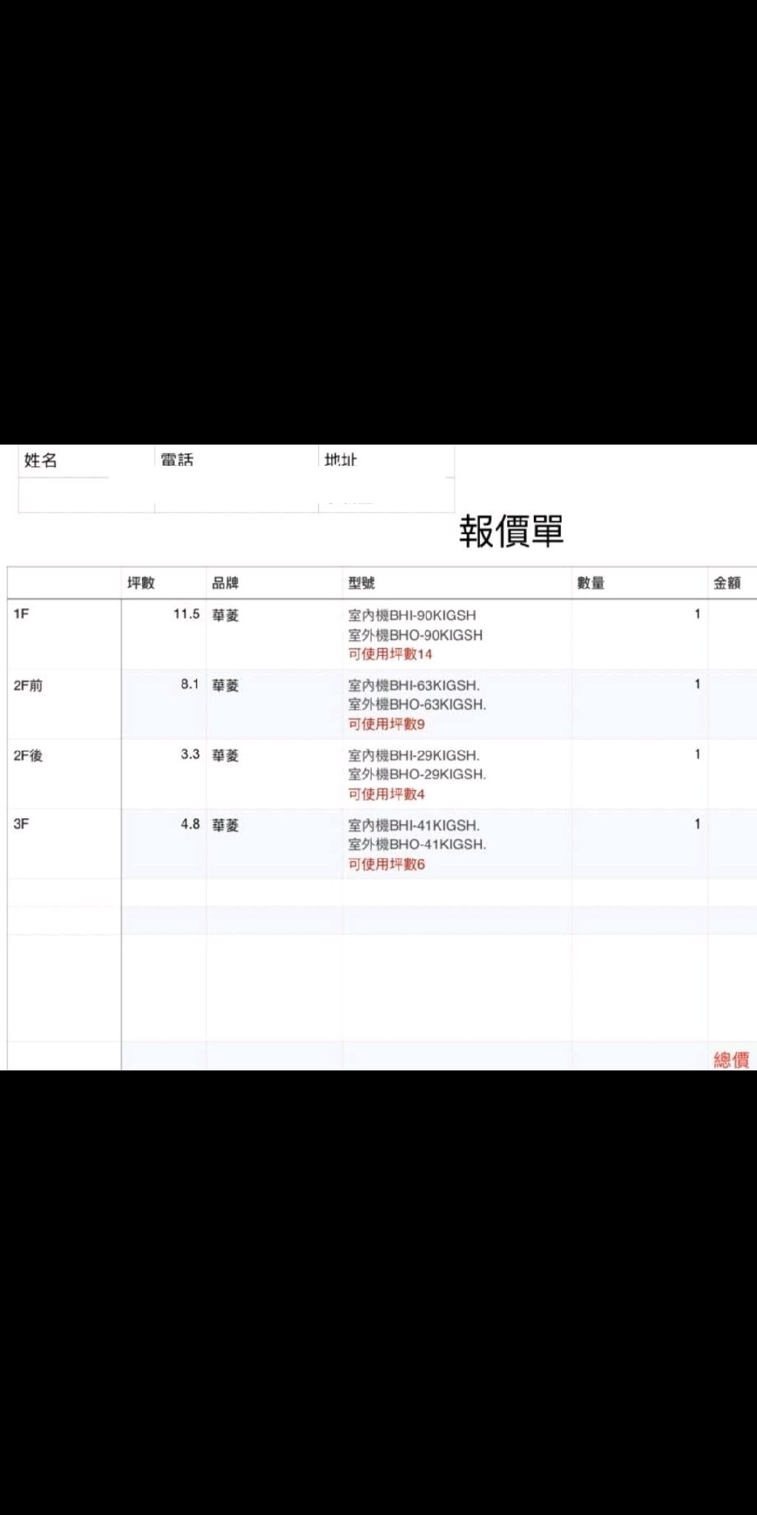Select the 8.1 坪數 value cell
Screen dimensions: 757x1515
190,684
